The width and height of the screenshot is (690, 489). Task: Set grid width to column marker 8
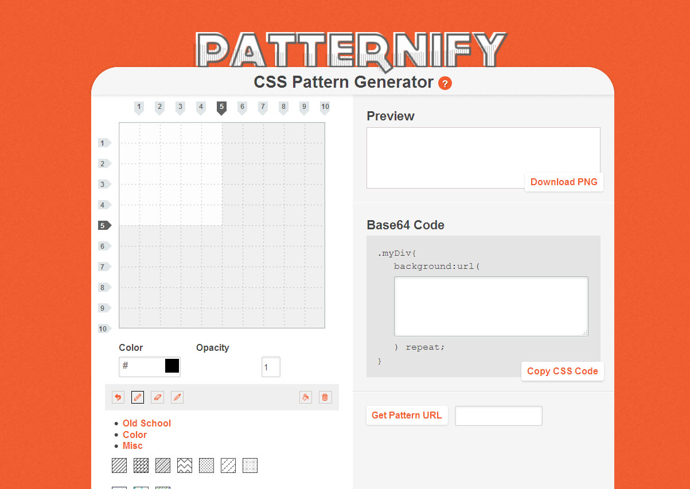click(x=283, y=108)
